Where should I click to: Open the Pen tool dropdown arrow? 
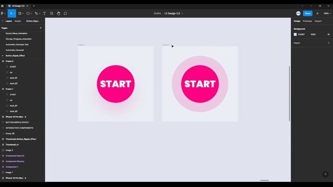(x=40, y=14)
